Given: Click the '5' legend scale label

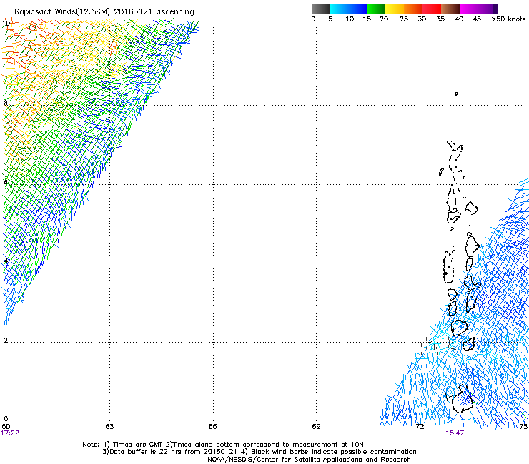Looking at the screenshot, I should (x=330, y=19).
